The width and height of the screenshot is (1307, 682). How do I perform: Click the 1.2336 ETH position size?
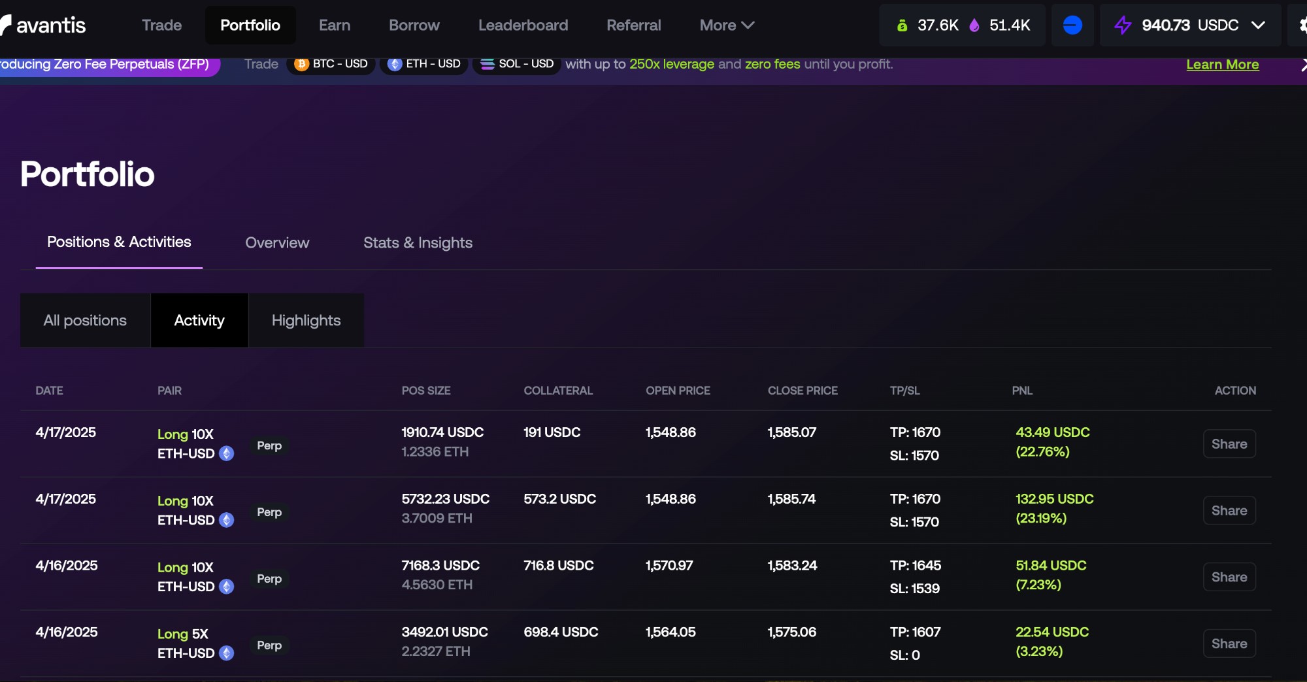pos(435,452)
